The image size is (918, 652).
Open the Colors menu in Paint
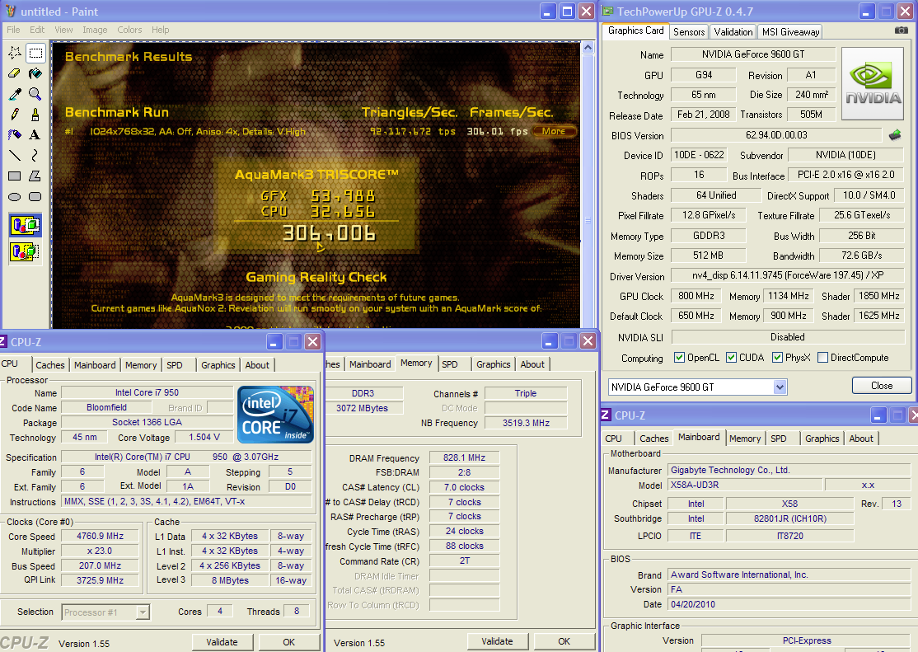pos(129,30)
